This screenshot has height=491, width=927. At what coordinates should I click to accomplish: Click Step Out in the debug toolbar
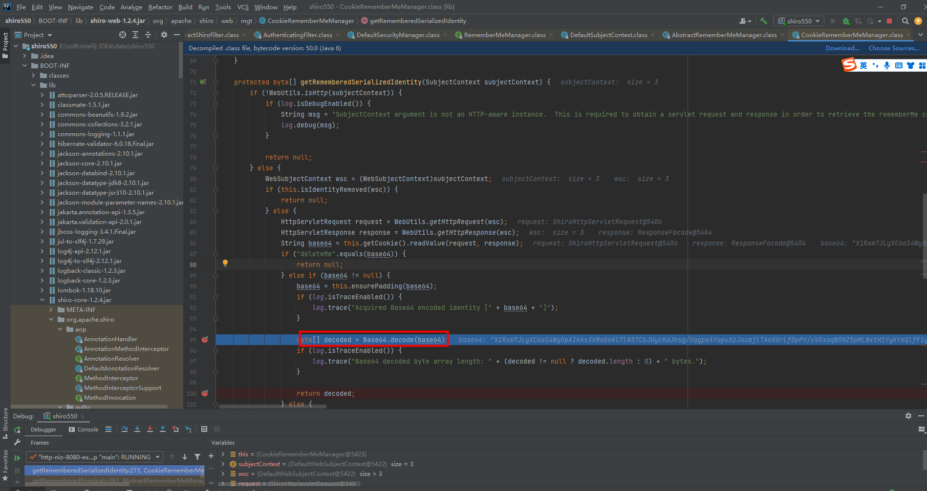coord(163,429)
